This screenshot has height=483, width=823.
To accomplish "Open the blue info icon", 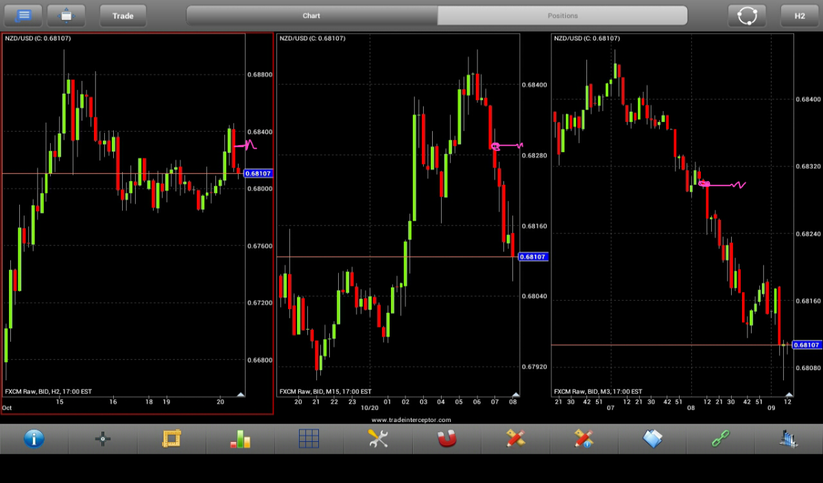I will (34, 438).
